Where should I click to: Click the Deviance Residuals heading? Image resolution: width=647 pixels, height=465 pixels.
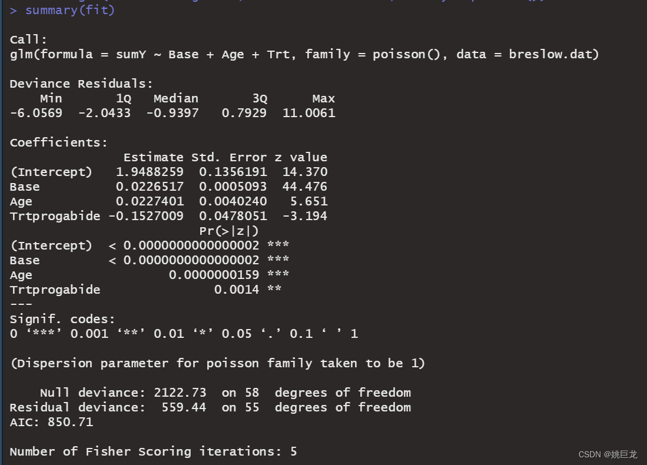[x=81, y=84]
